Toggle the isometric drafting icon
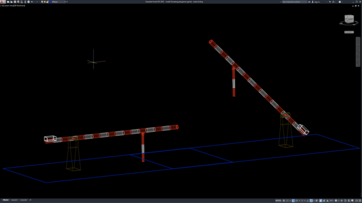This screenshot has width=362, height=203. [302, 201]
